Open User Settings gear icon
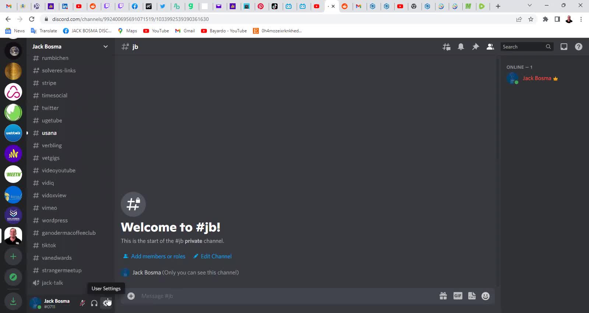The height and width of the screenshot is (313, 589). point(106,303)
